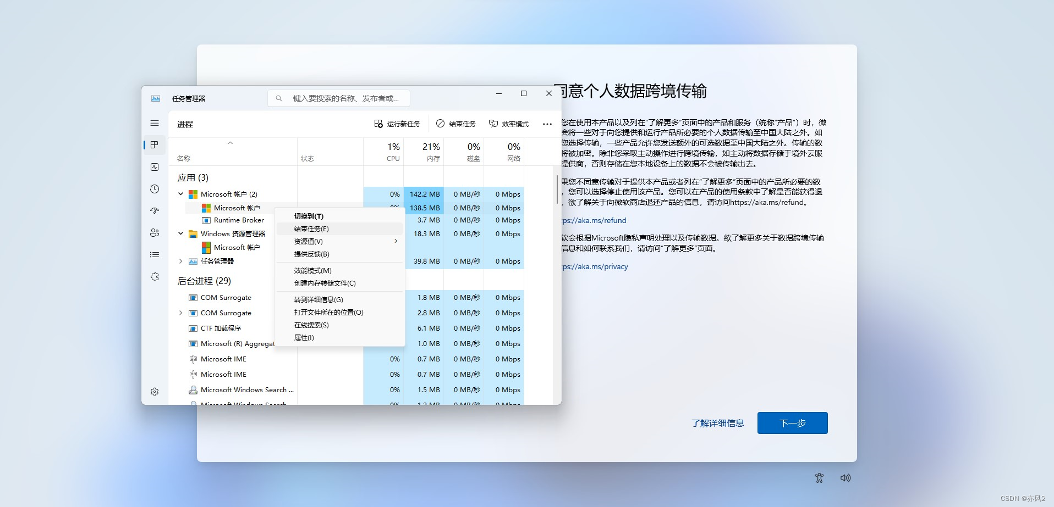Open the Services page sidebar icon

pyautogui.click(x=155, y=277)
